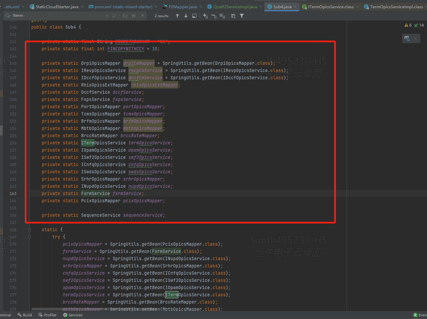
Task: Open the search filter funnel icon
Action: click(242, 16)
